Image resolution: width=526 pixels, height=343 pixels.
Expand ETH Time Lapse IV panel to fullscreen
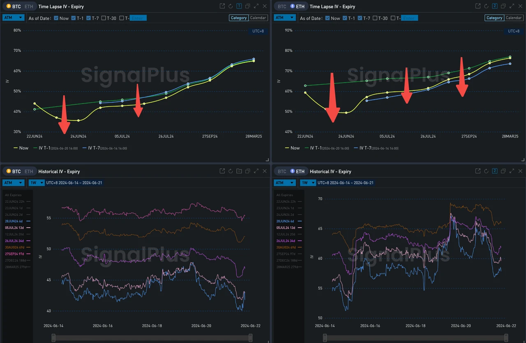click(x=511, y=6)
